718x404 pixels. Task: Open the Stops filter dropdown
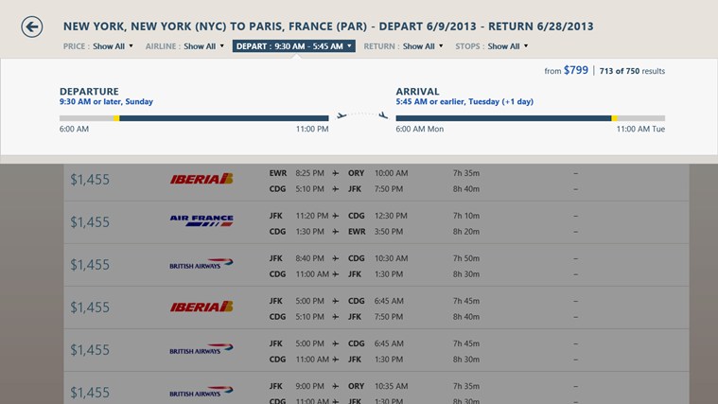pyautogui.click(x=491, y=46)
